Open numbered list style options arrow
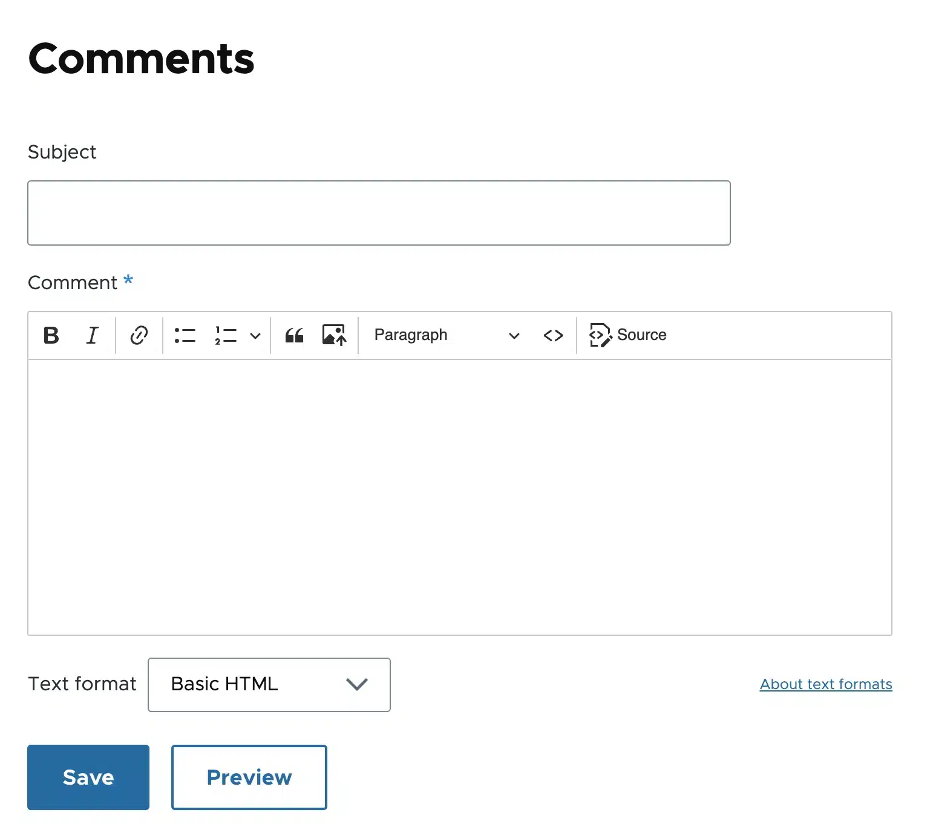 pos(255,336)
